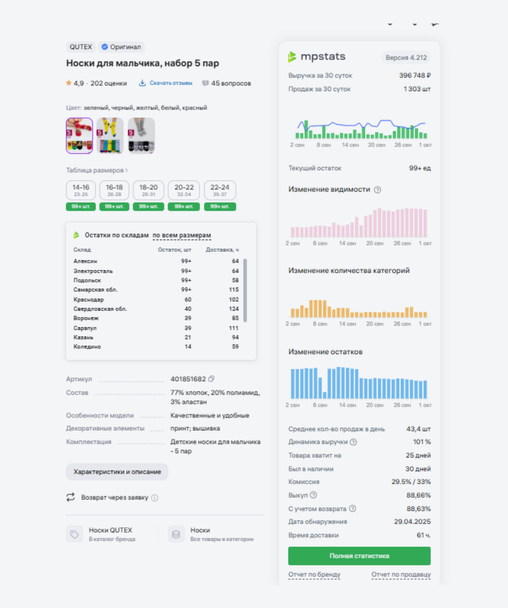Select the yellow socks color thumbnail
The width and height of the screenshot is (508, 608).
[x=110, y=135]
